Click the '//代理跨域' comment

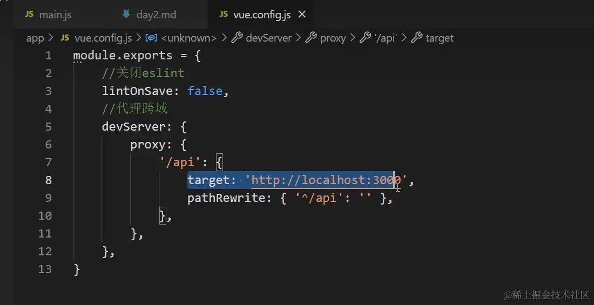134,109
